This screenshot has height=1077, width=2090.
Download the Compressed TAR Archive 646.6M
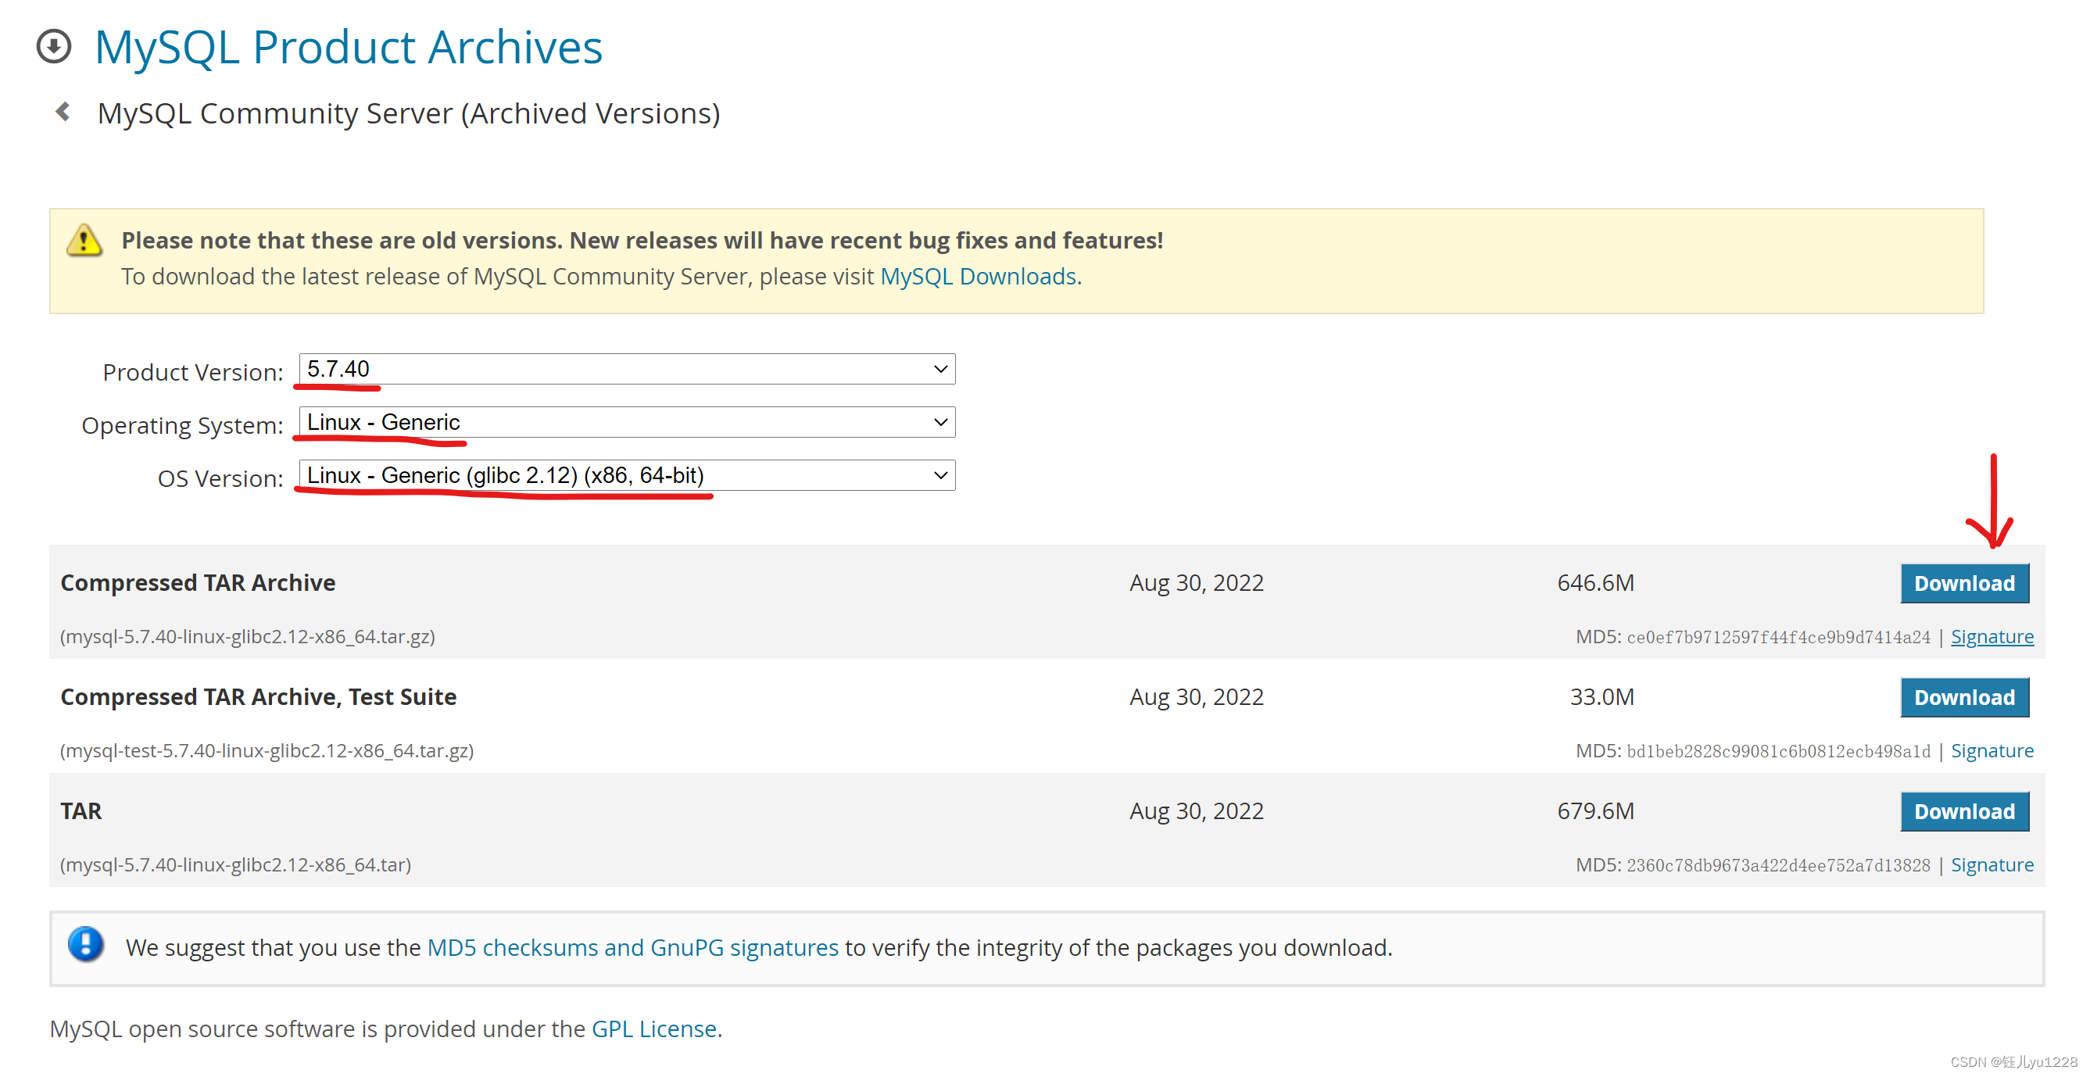point(1963,583)
